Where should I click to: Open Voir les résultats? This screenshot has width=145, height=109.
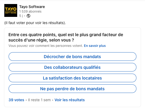pyautogui.click(x=70, y=100)
